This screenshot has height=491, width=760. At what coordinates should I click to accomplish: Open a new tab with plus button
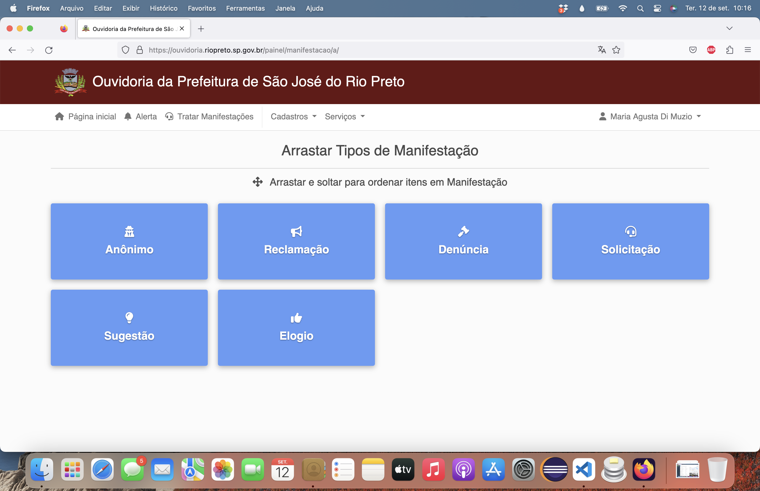click(201, 29)
